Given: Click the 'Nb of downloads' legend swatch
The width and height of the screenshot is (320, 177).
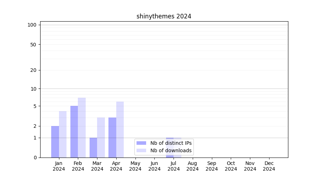Looking at the screenshot, I should coord(141,150).
